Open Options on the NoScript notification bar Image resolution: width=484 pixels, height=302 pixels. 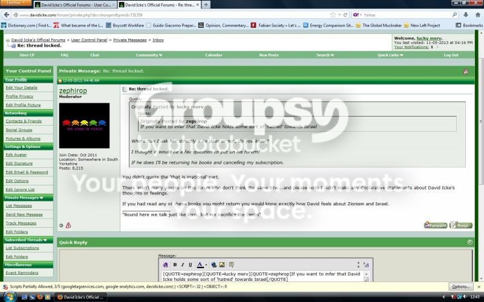click(x=460, y=286)
